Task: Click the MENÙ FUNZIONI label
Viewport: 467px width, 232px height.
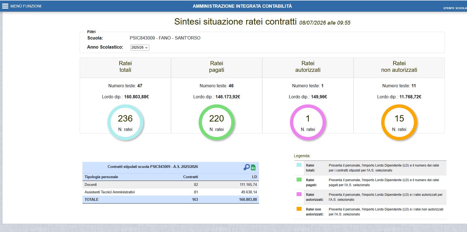Action: pos(26,6)
